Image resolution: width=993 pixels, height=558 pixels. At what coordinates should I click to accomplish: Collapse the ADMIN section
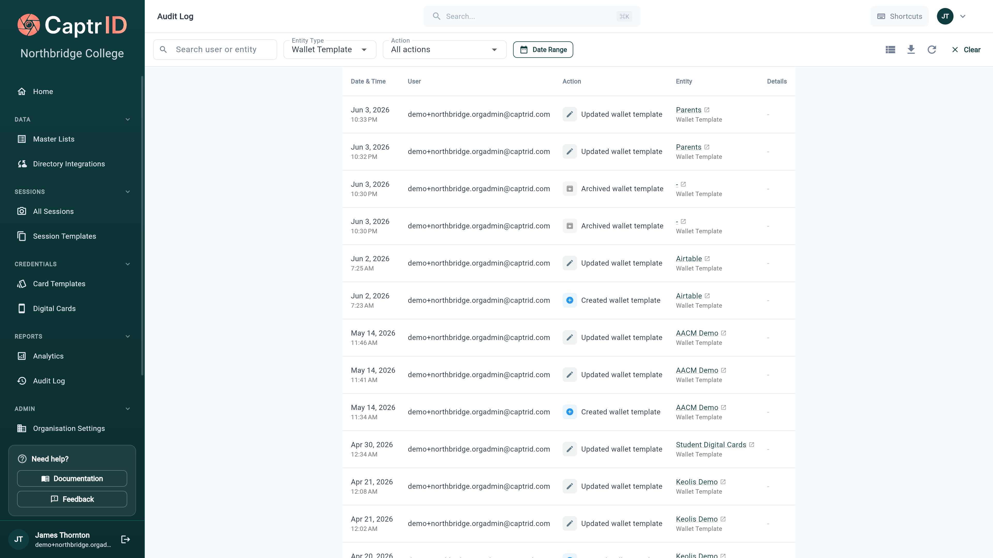(127, 409)
